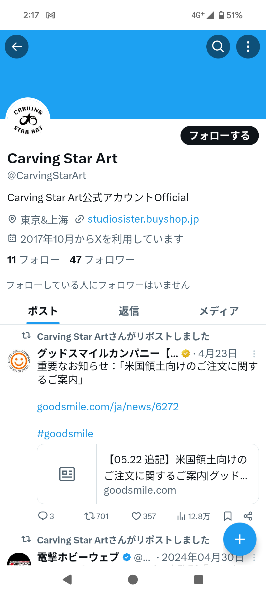Open Carving Star Art profile picture
Viewport: 266px width, 594px height.
[x=28, y=120]
